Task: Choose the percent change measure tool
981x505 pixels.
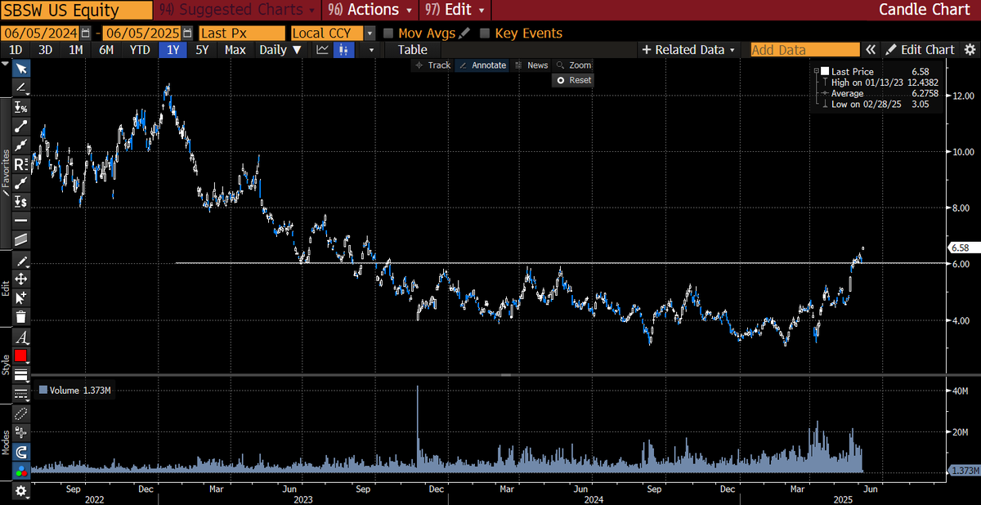Action: click(x=21, y=107)
